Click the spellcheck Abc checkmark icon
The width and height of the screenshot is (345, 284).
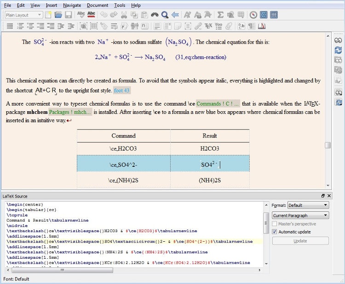(81, 15)
